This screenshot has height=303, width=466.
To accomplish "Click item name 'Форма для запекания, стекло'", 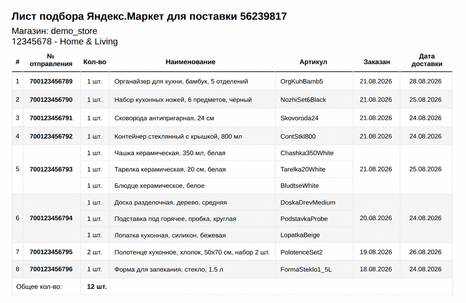I will [x=159, y=269].
